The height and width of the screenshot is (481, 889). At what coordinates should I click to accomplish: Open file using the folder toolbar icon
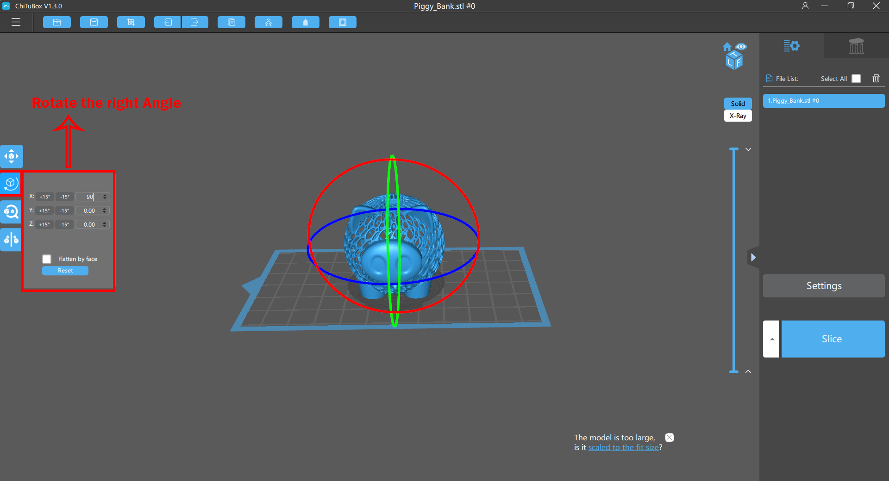(x=57, y=22)
